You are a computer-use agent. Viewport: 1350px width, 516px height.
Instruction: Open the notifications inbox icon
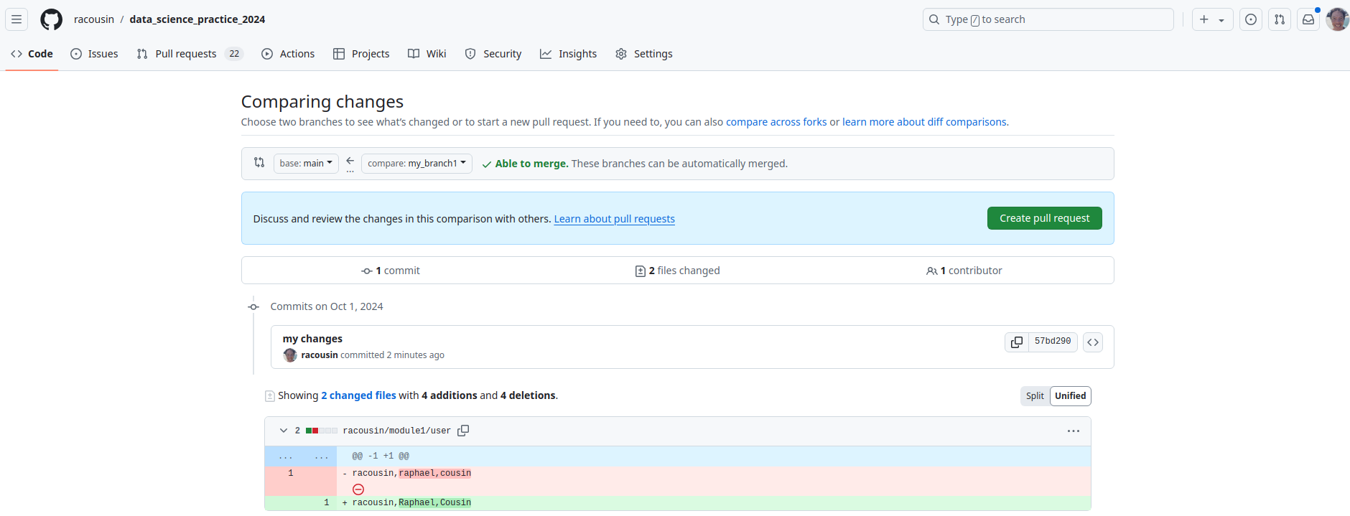(1308, 19)
